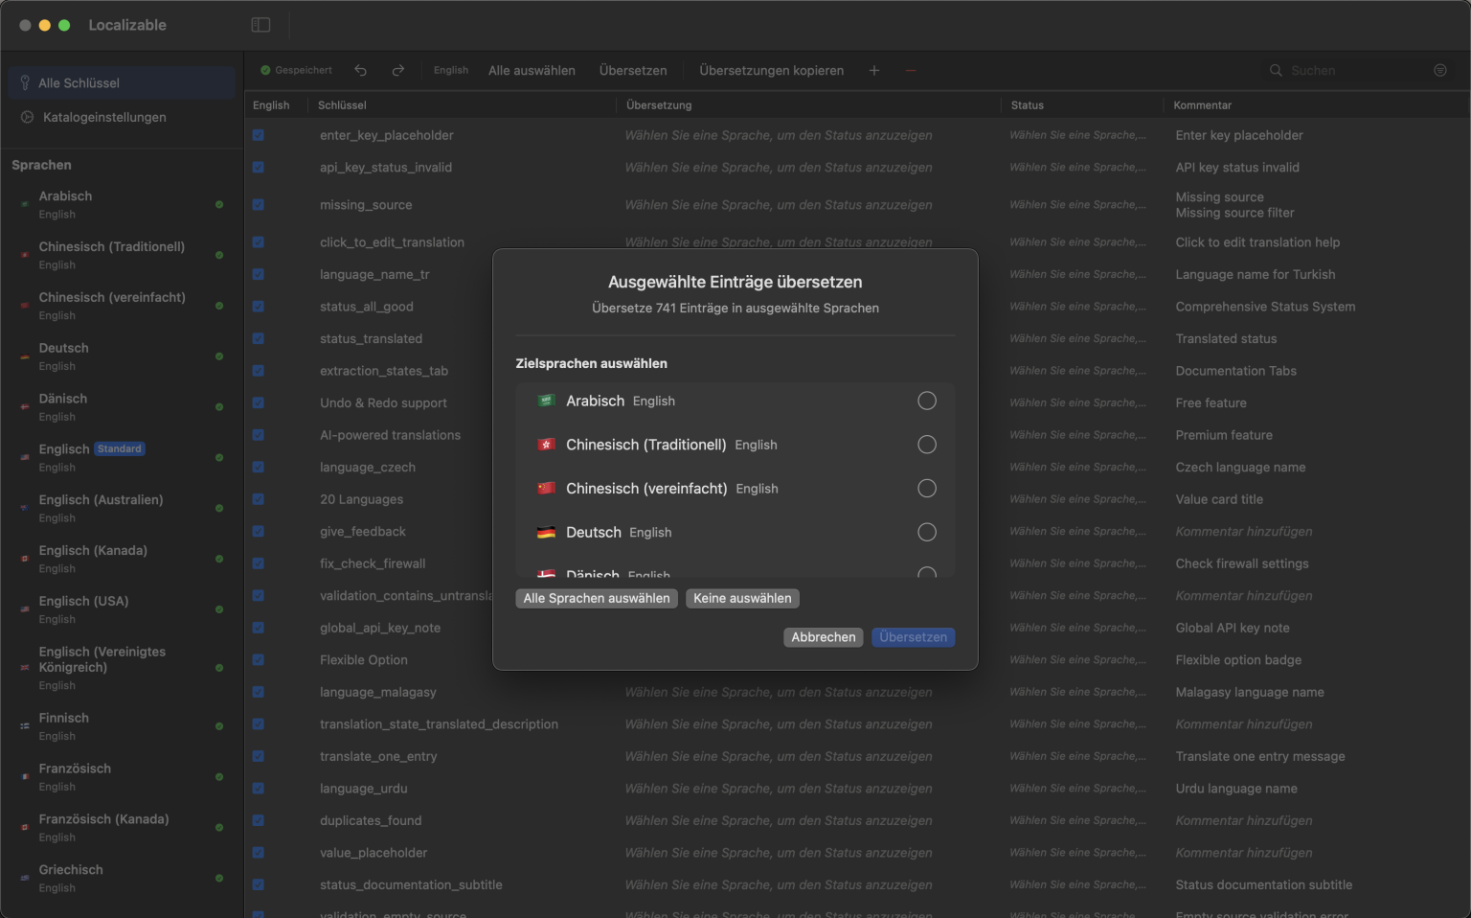Click the minus remove-entry icon
This screenshot has width=1471, height=918.
[x=911, y=70]
